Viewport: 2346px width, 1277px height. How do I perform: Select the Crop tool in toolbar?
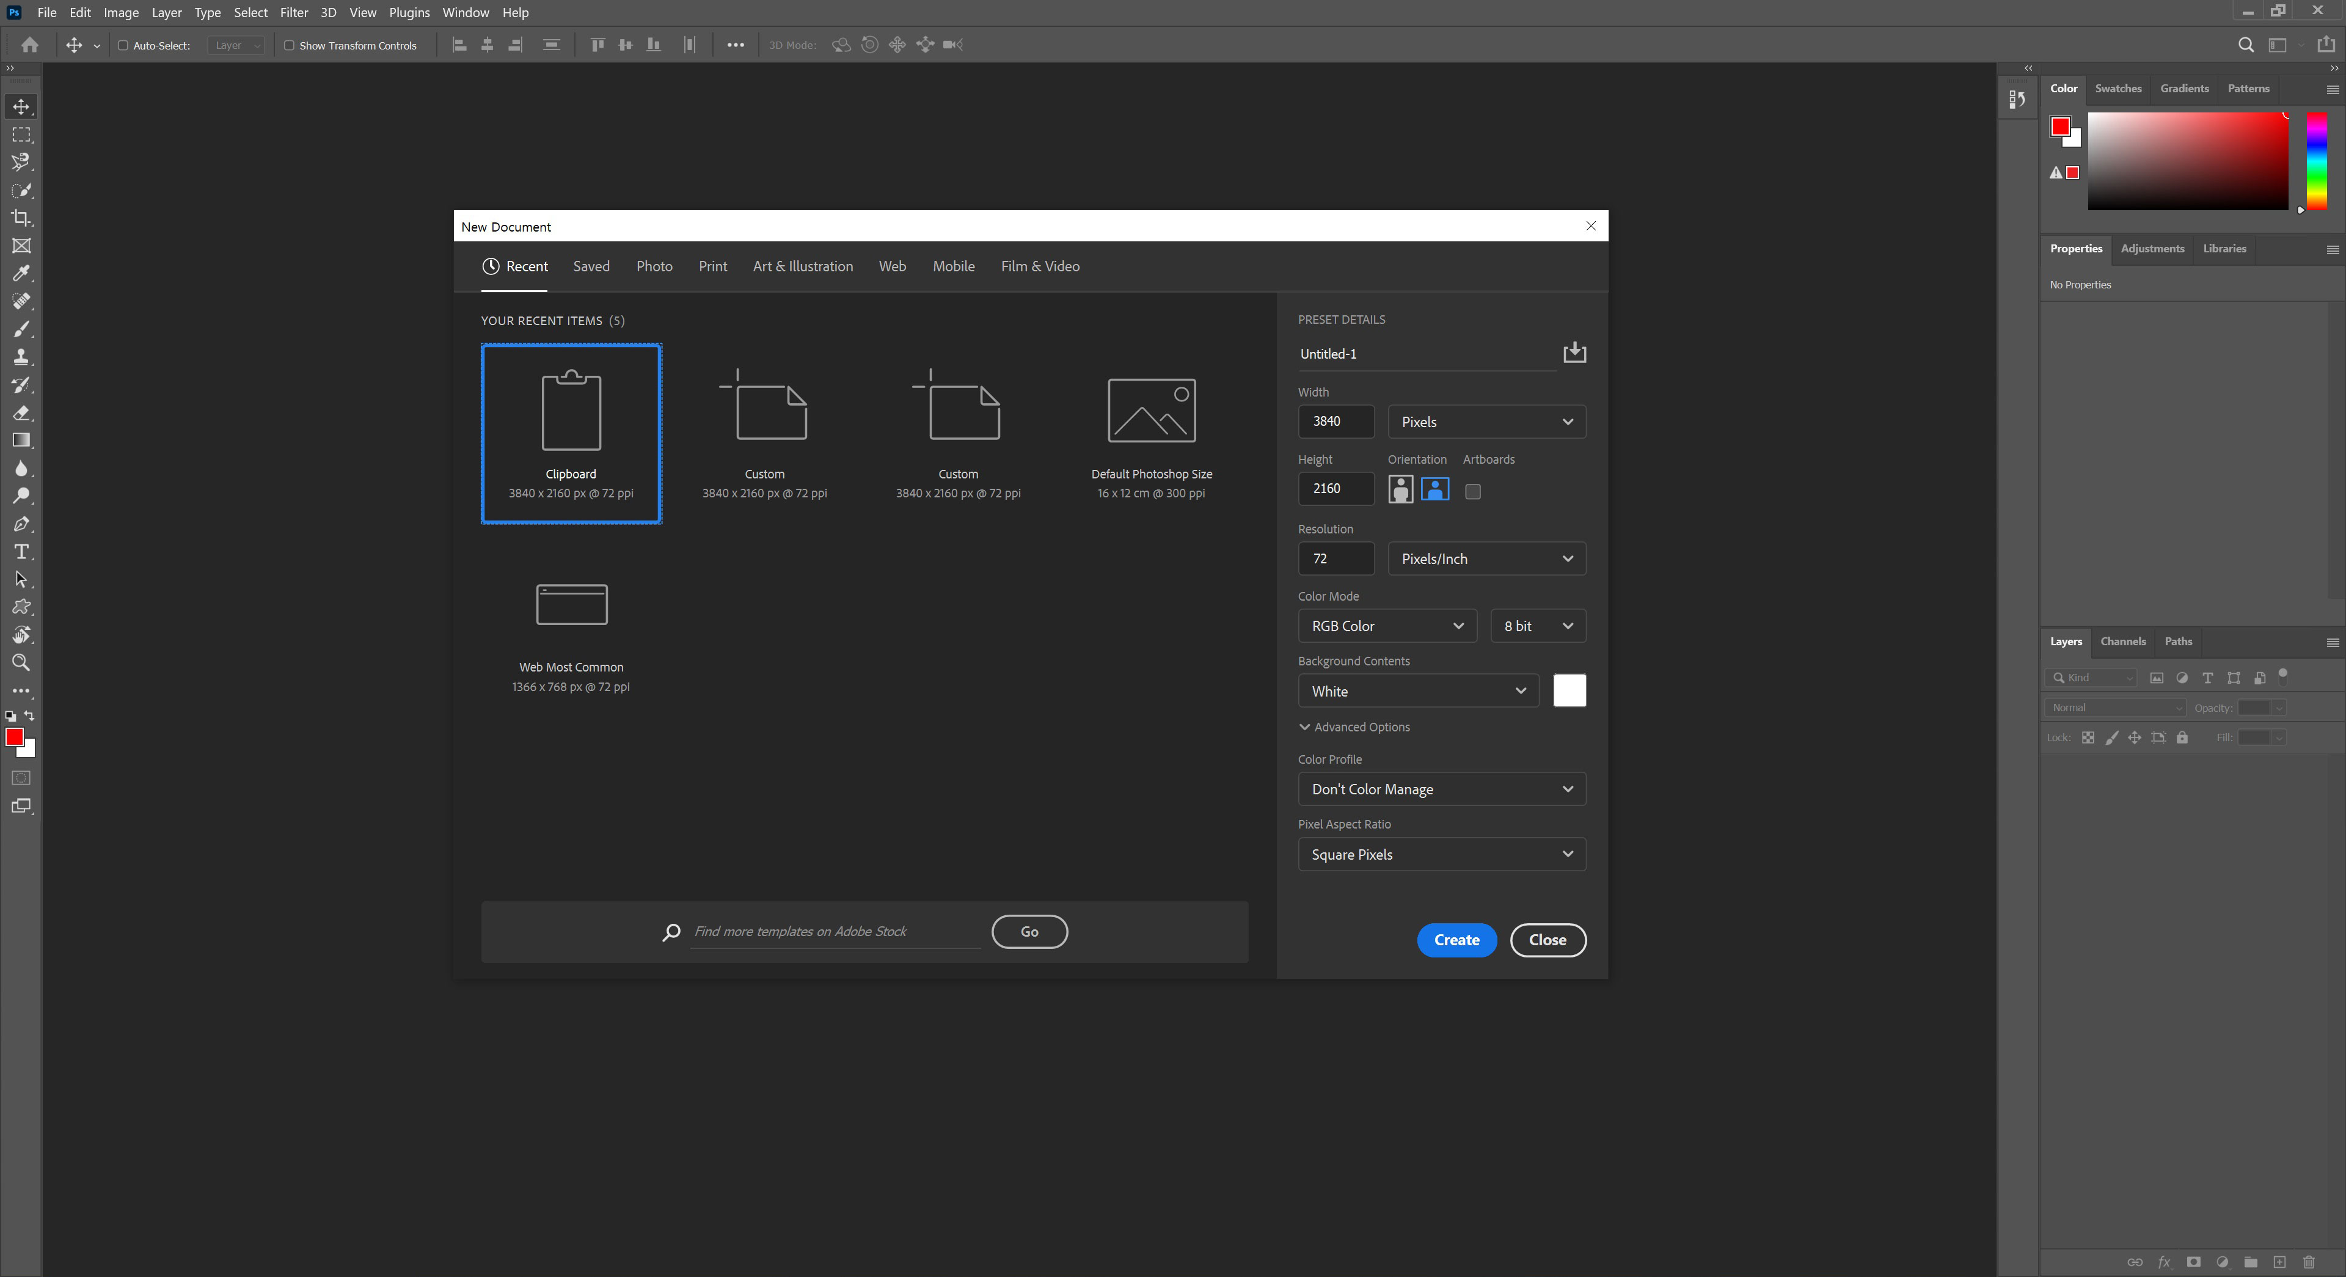tap(21, 218)
